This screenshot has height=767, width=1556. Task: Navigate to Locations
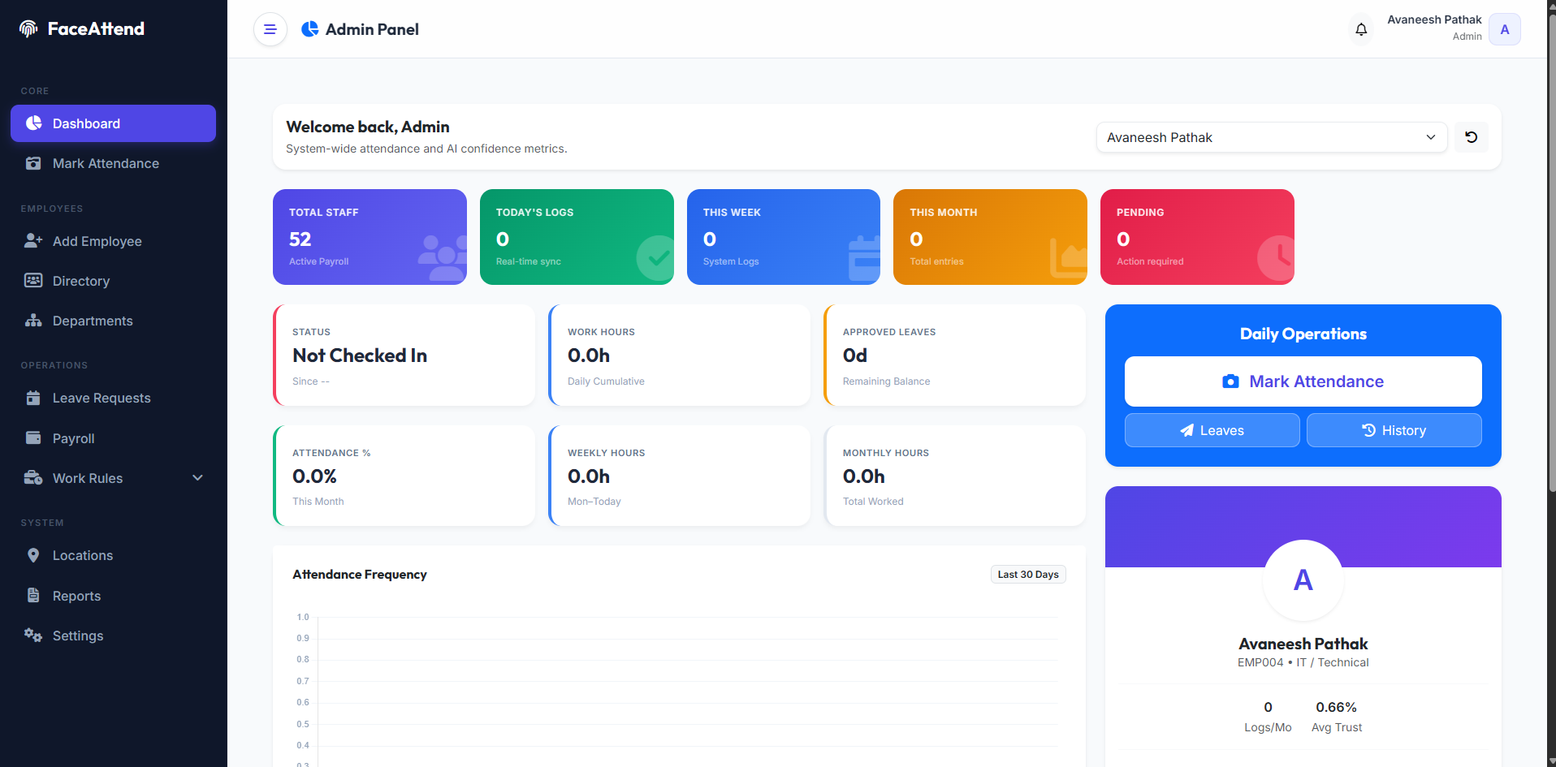[x=113, y=555]
